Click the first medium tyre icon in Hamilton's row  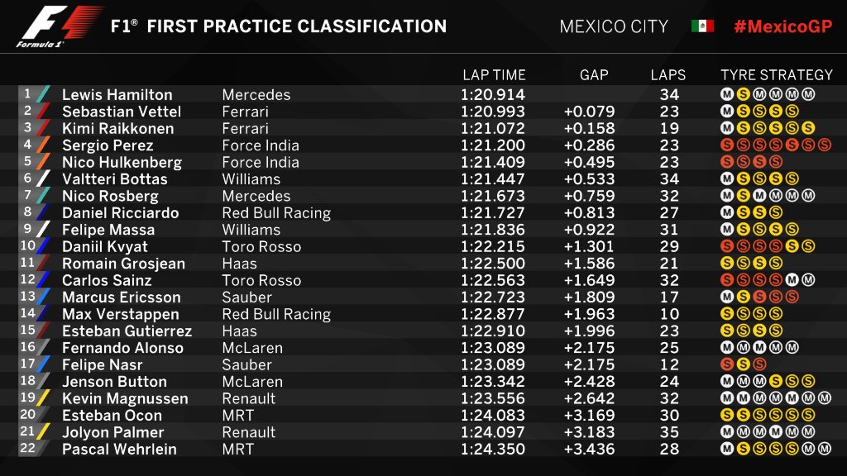point(726,94)
